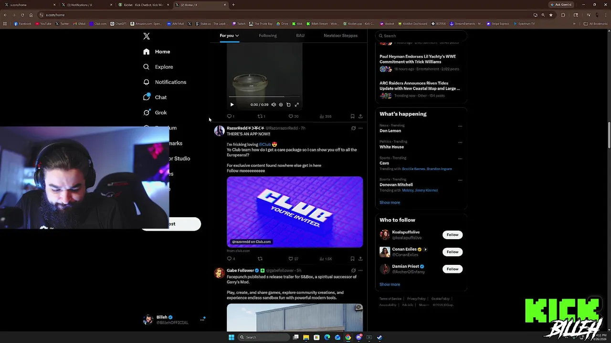Open more options on Gabe Follower post
The image size is (611, 343).
360,271
